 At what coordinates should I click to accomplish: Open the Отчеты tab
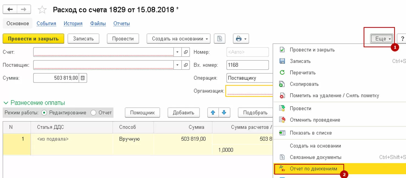122,24
